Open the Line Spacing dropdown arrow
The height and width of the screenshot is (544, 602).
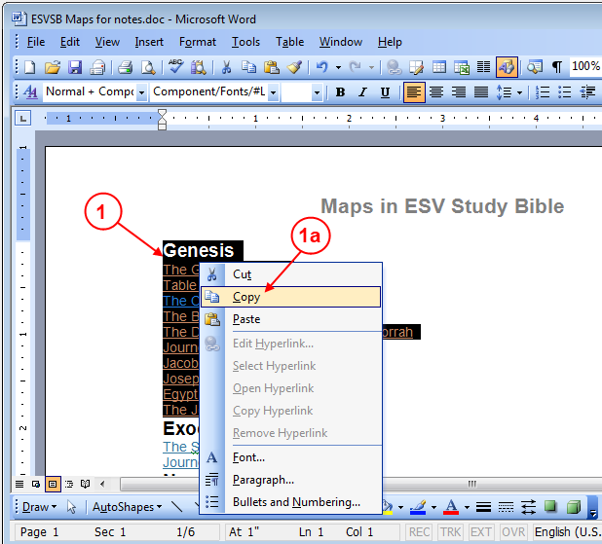519,92
